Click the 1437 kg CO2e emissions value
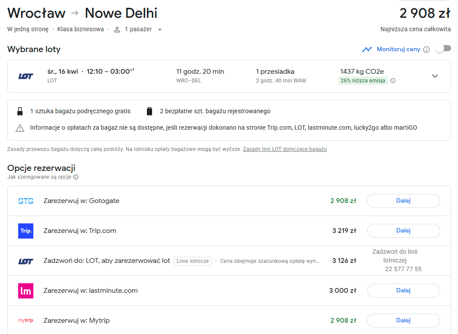Viewport: 458px width, 334px height. (x=362, y=72)
